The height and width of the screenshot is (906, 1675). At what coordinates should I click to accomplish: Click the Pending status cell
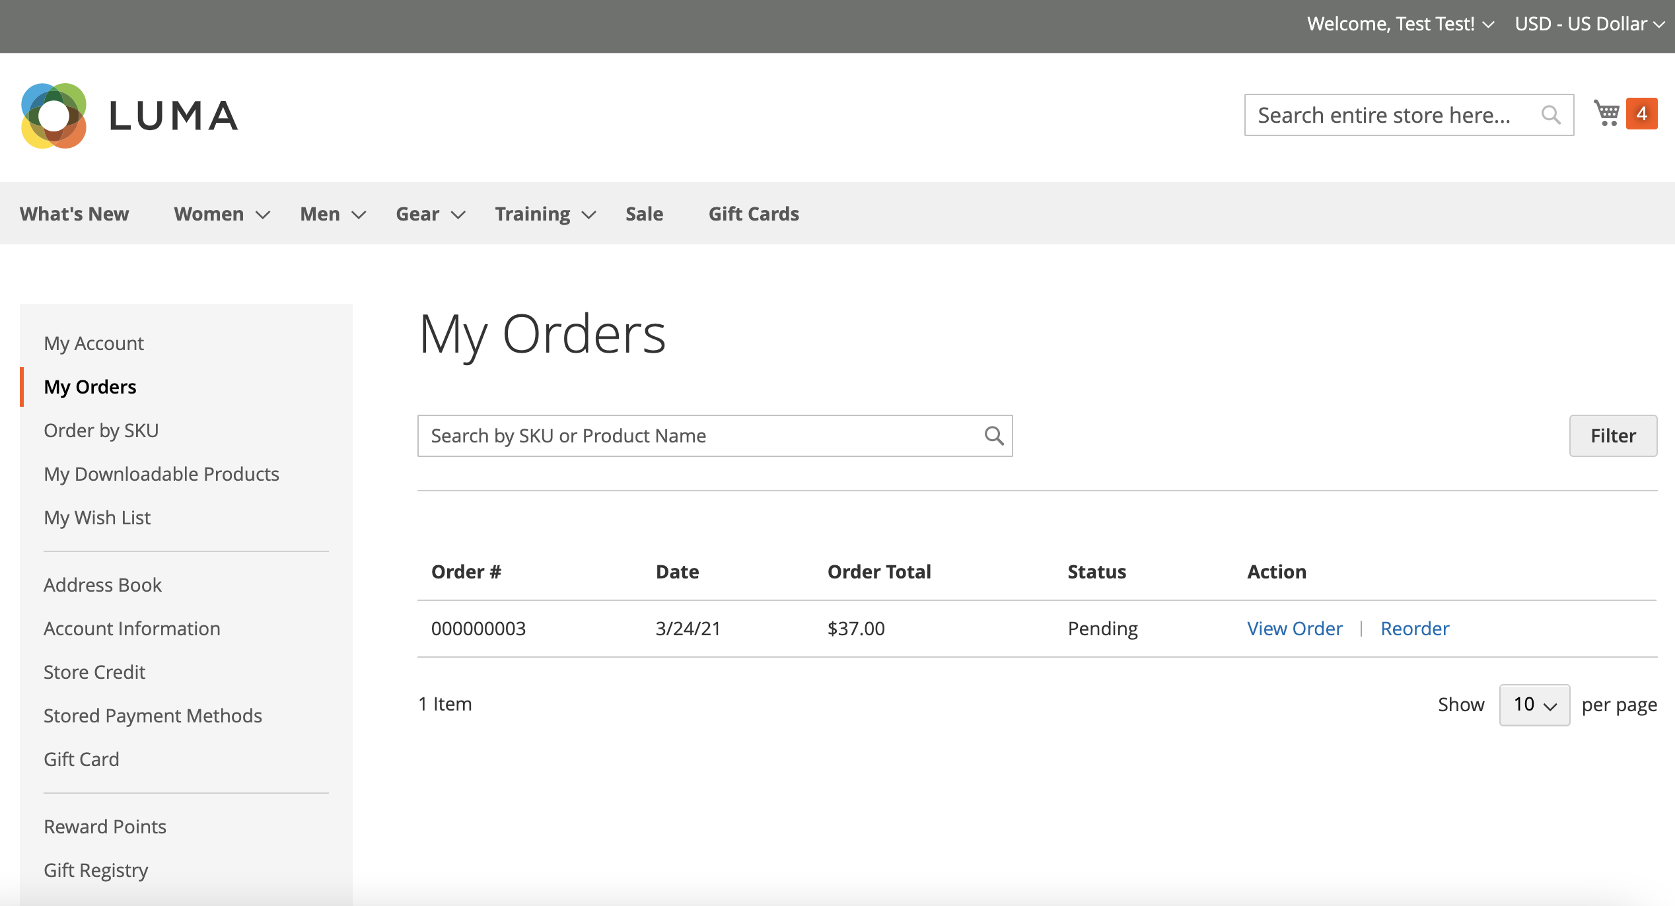(1102, 629)
